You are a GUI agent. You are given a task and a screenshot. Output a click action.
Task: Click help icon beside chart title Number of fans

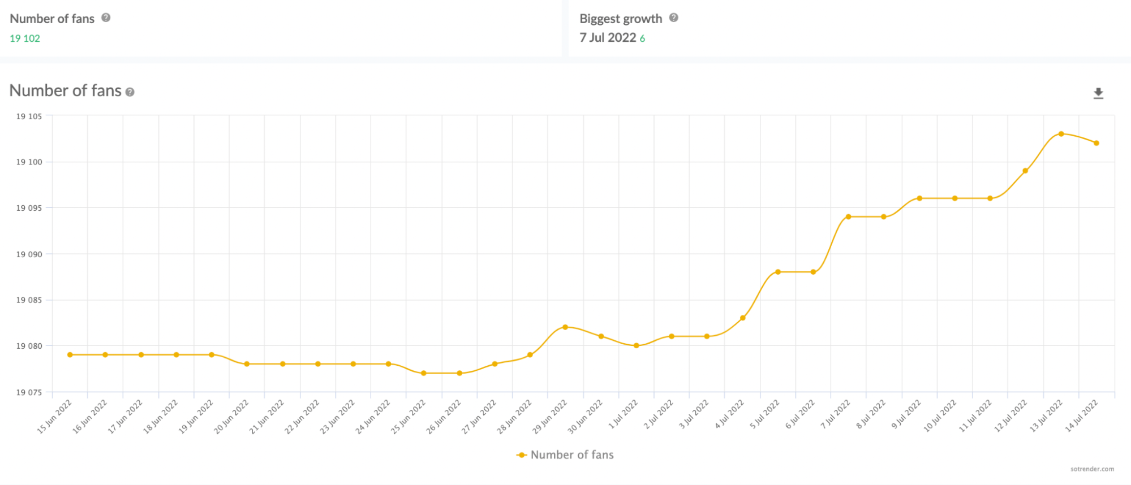click(x=130, y=92)
